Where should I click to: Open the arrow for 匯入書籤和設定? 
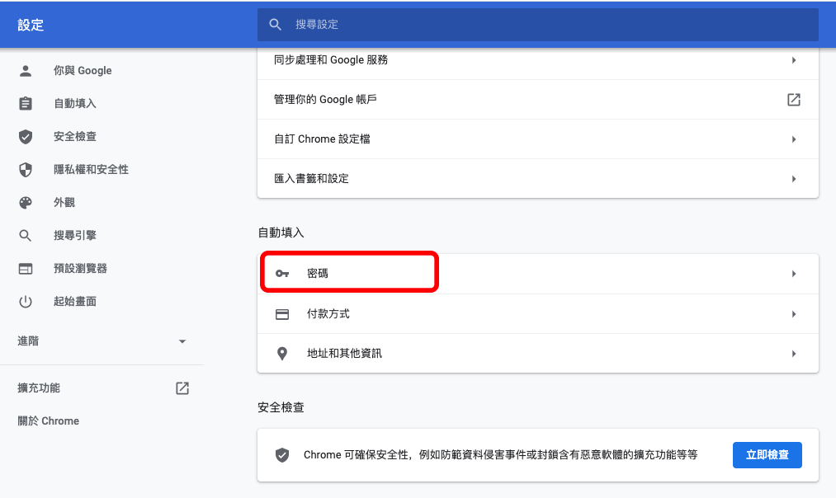pos(794,179)
